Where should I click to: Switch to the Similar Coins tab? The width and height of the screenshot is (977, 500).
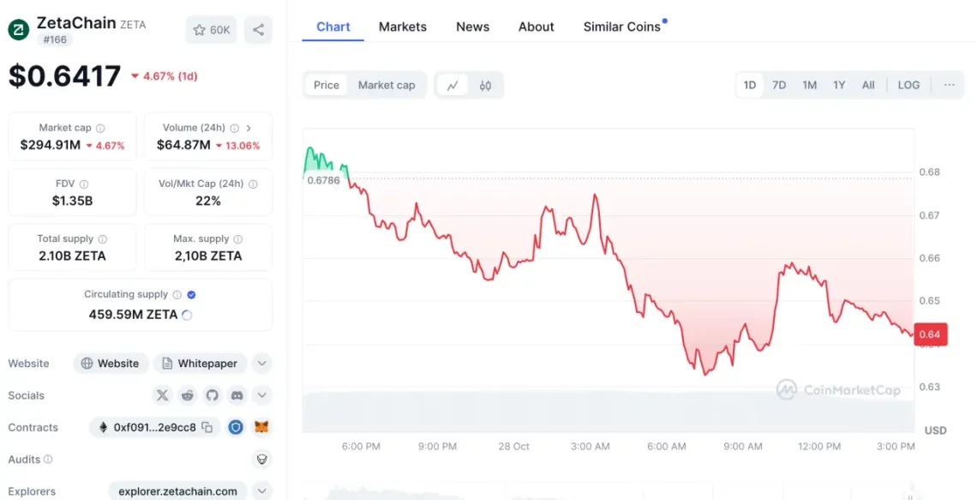coord(622,27)
